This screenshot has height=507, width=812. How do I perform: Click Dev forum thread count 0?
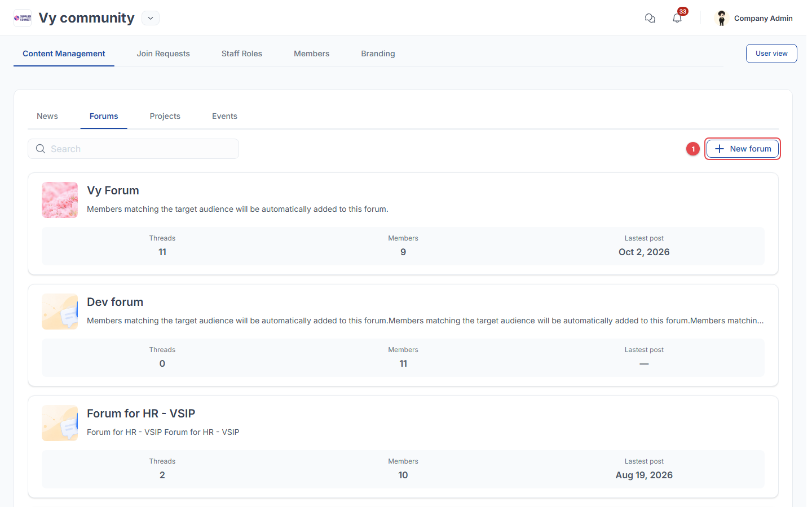point(162,363)
